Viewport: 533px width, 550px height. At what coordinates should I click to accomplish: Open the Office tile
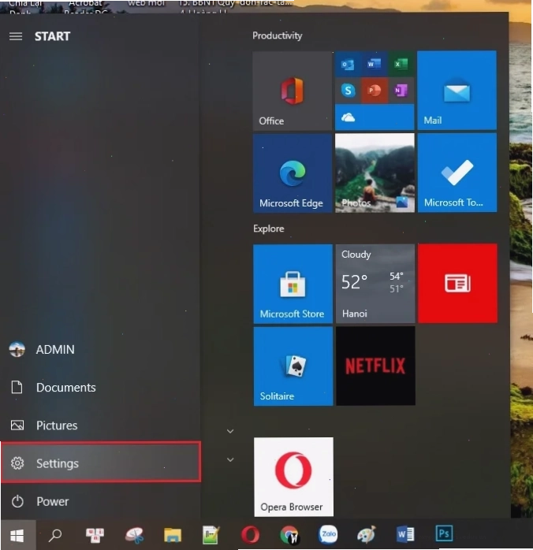click(x=293, y=91)
